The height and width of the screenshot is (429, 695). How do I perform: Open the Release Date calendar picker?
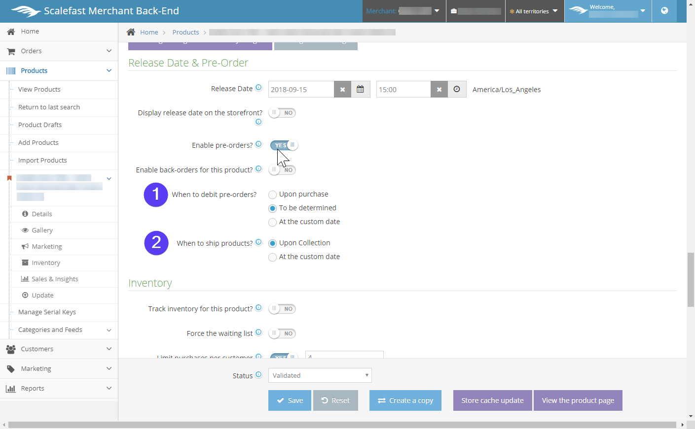[x=360, y=89]
